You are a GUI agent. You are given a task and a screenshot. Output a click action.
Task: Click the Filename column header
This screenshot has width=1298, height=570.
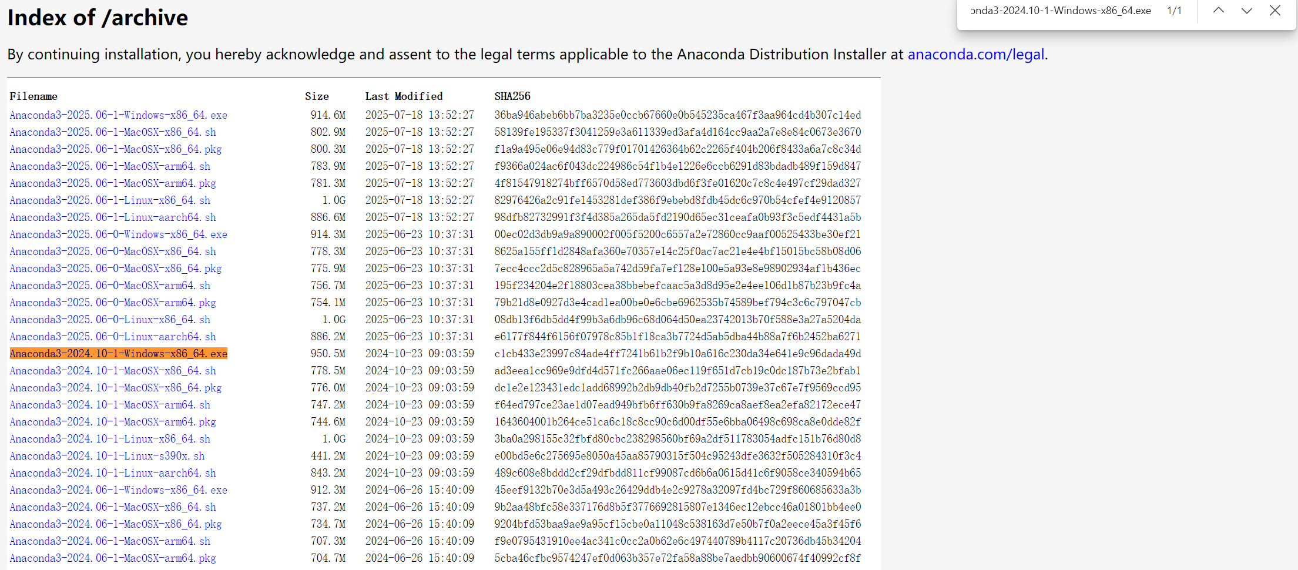(33, 96)
